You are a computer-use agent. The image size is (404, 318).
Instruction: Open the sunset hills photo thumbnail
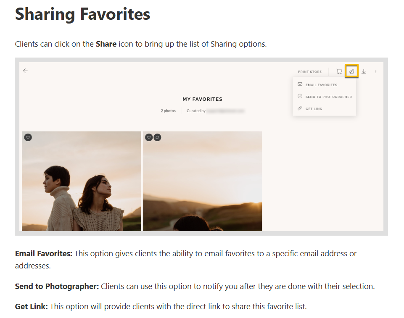[x=203, y=181]
